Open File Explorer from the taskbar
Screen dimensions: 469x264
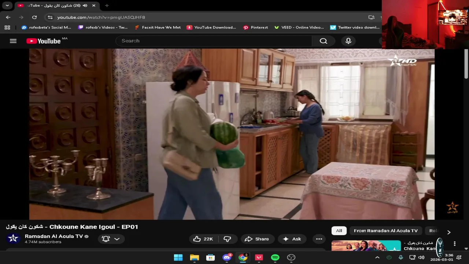point(194,257)
